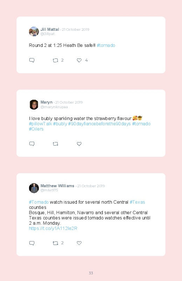Open the #tornado hashtag in Jill's tweet

pos(106,45)
